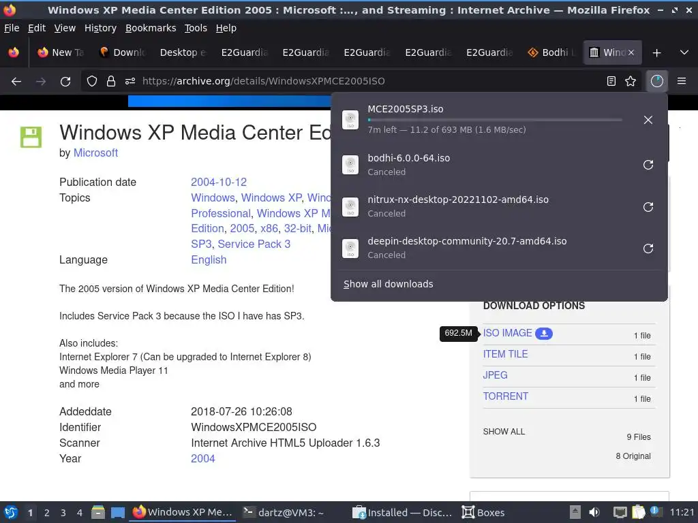Retry the deepin-desktop-community iso download
Viewport: 698px width, 523px height.
648,248
